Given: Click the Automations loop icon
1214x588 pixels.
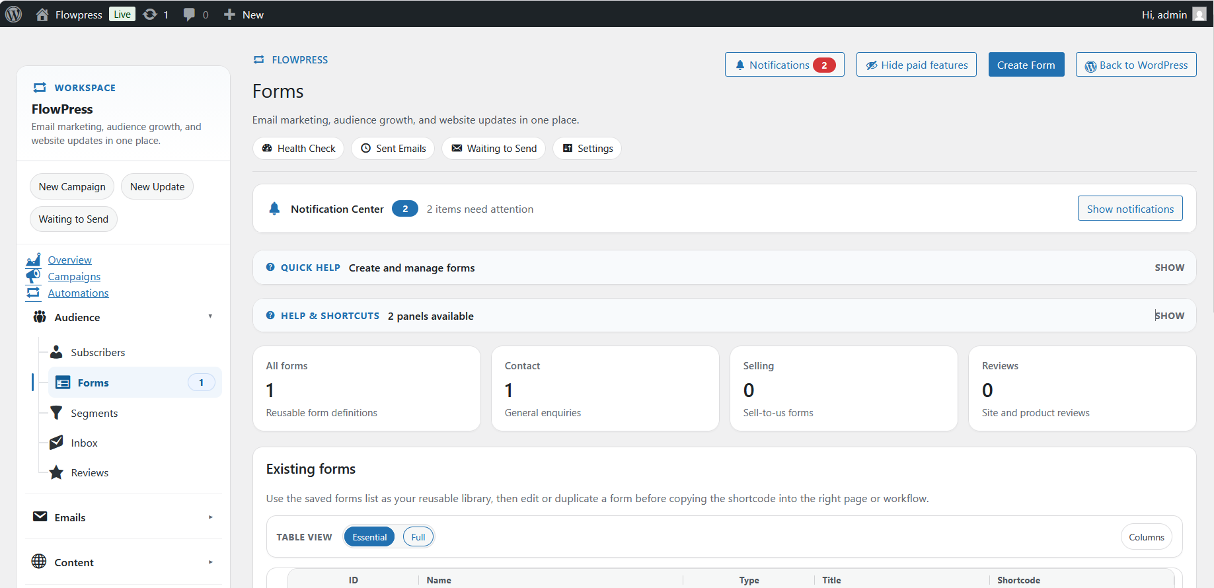Looking at the screenshot, I should (x=33, y=293).
